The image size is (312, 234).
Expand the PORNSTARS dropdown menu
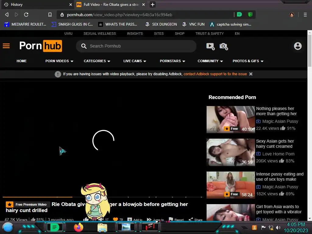pos(172,61)
